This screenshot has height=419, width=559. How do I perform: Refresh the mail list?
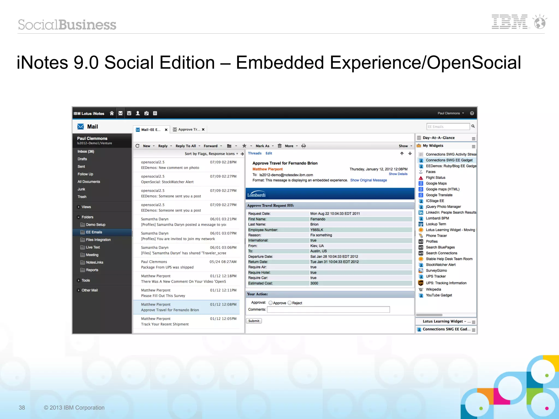pos(137,146)
